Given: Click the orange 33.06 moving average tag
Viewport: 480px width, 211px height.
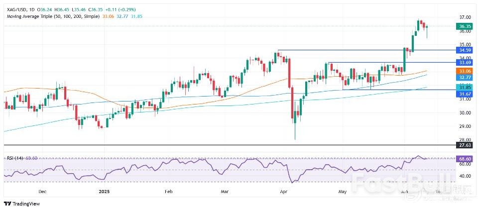Looking at the screenshot, I should [x=465, y=71].
